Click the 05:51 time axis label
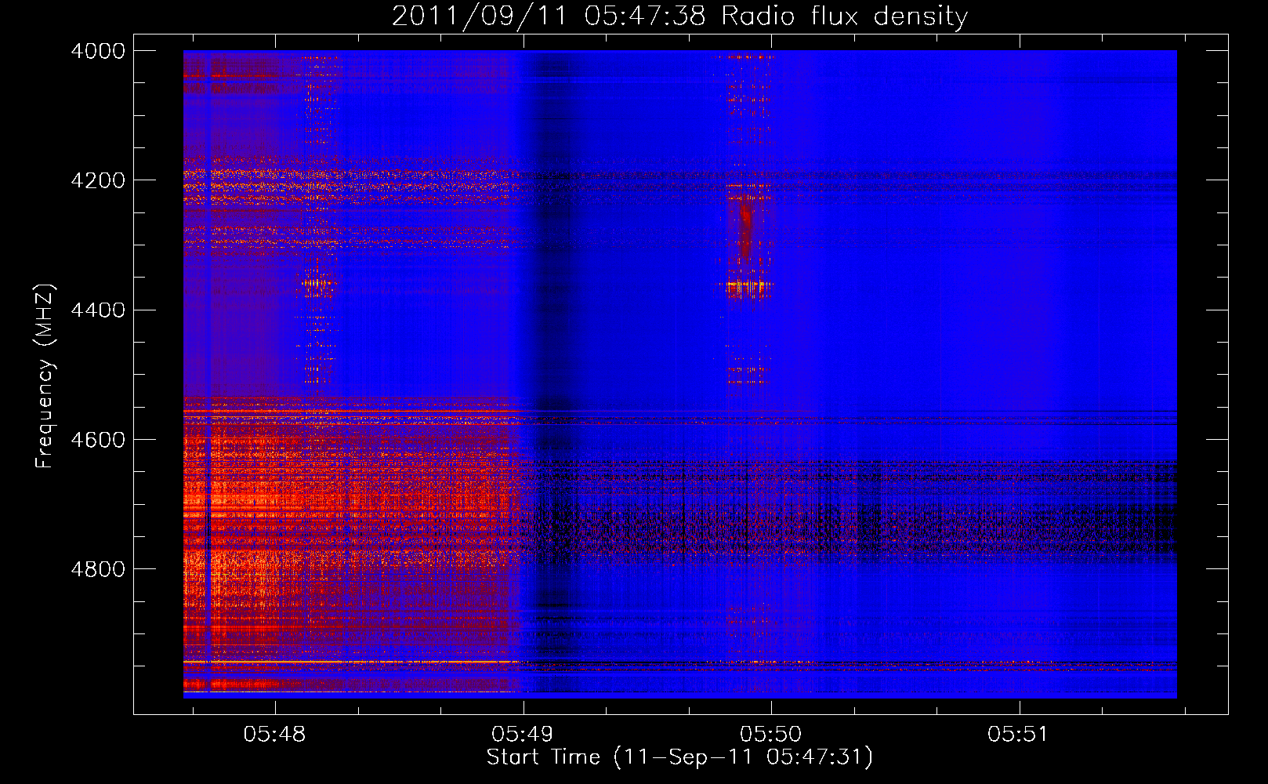The image size is (1268, 784). point(1017,735)
